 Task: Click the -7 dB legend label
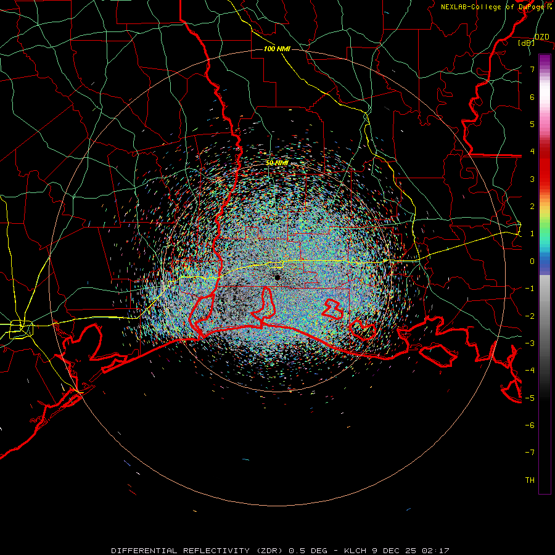[x=530, y=453]
